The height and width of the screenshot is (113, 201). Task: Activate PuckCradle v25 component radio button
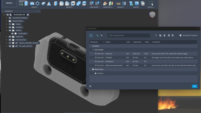click(28, 15)
